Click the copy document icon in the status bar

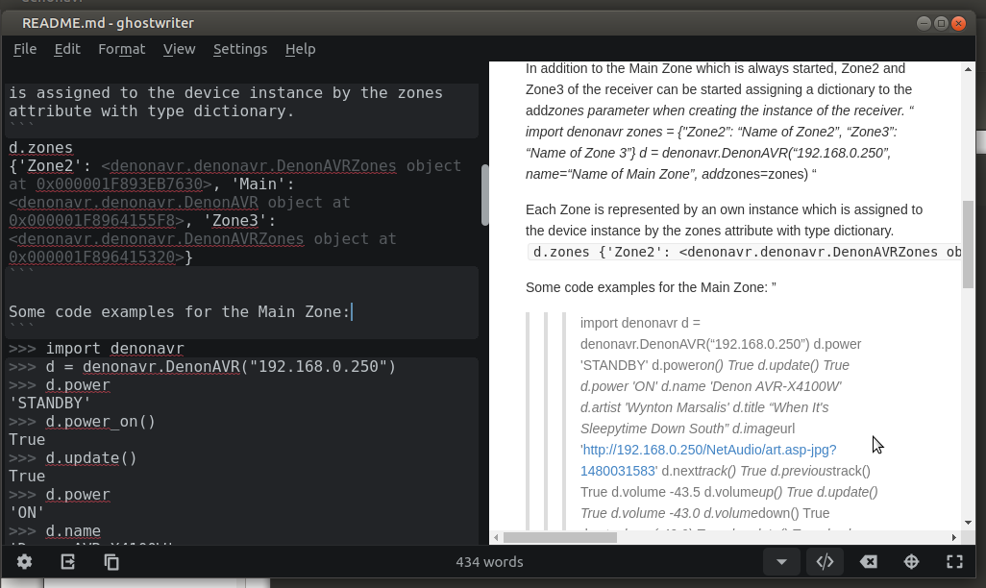pos(111,562)
